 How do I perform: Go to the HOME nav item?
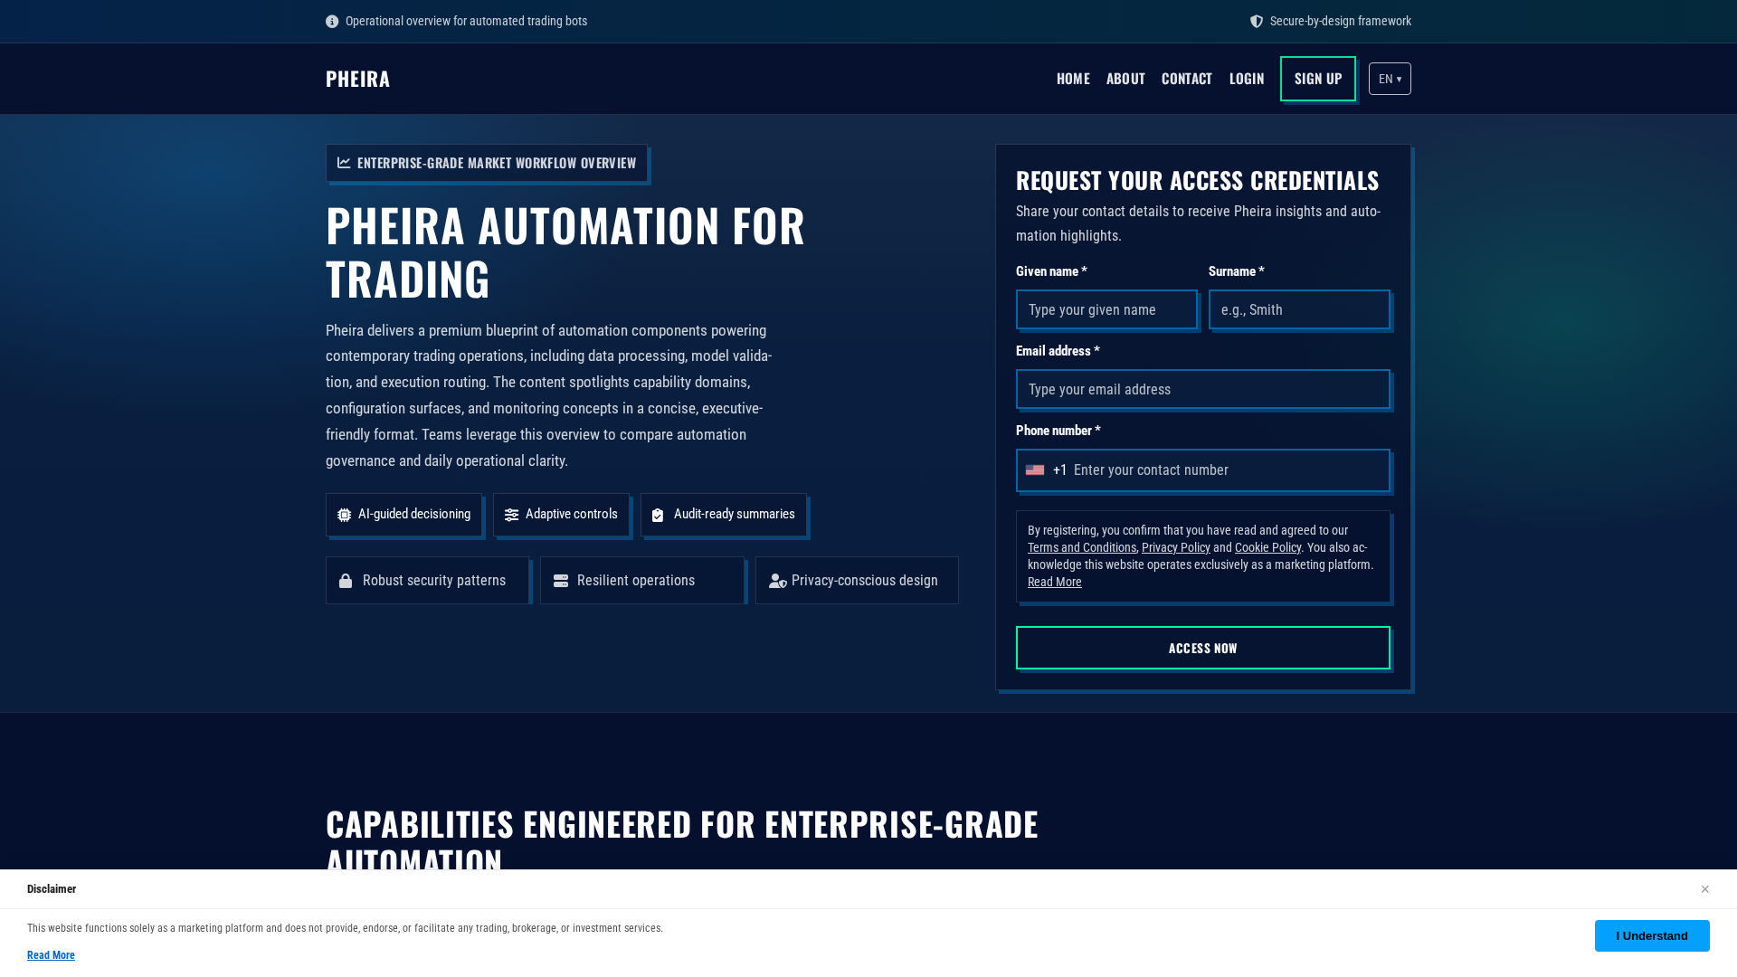[1073, 79]
